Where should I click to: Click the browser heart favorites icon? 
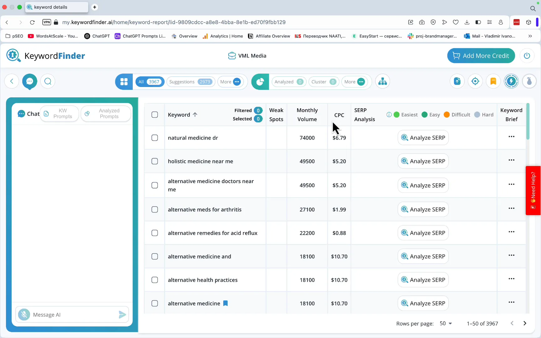tap(456, 22)
